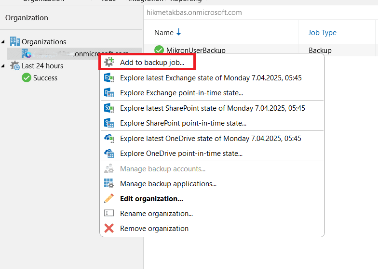
Task: Click the Organization pane heading
Action: point(27,18)
